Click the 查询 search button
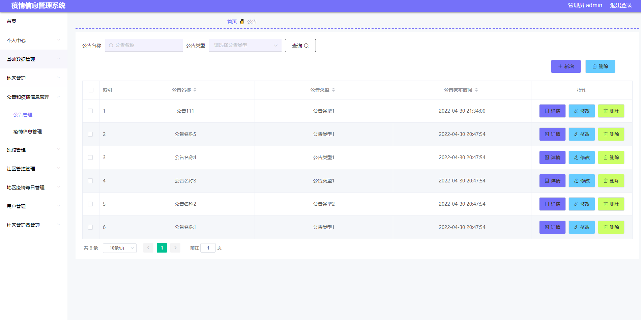The width and height of the screenshot is (641, 320). point(300,45)
